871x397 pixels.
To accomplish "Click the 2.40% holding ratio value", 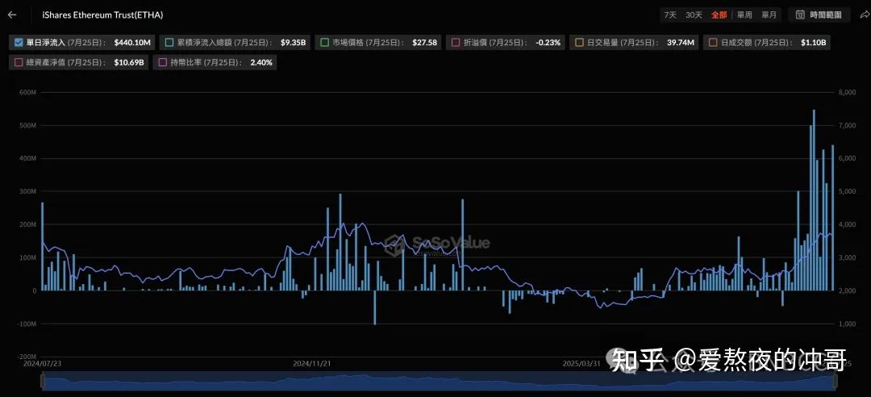I will (x=261, y=62).
